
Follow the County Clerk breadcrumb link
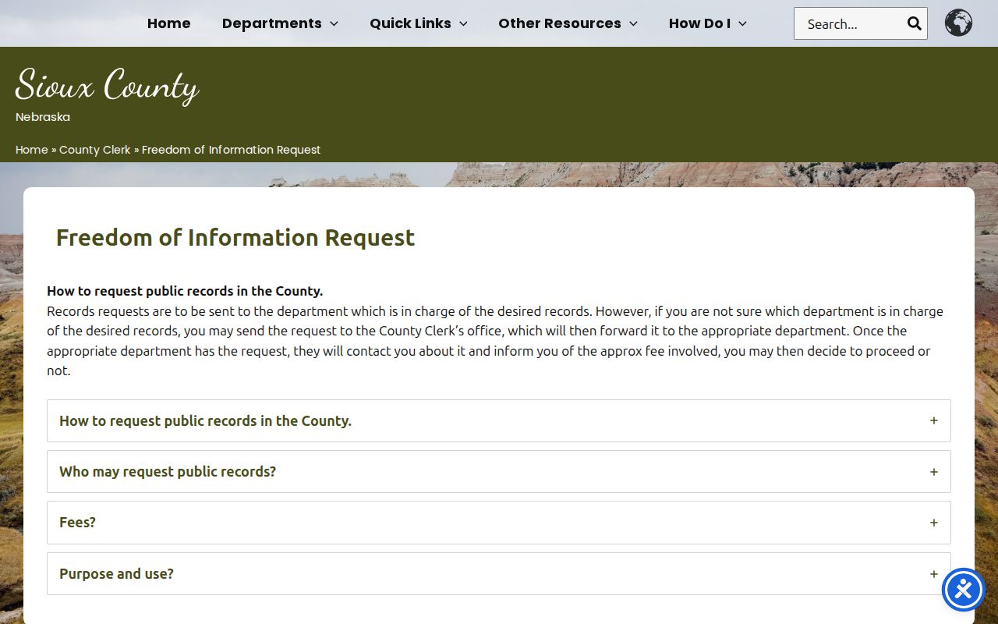click(x=95, y=150)
